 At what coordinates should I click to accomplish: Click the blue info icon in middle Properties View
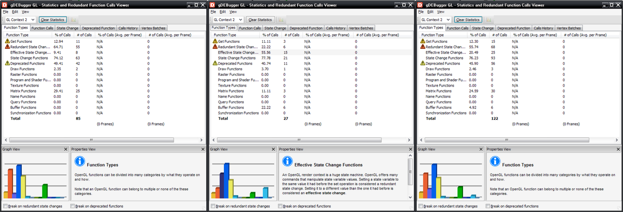pos(287,161)
